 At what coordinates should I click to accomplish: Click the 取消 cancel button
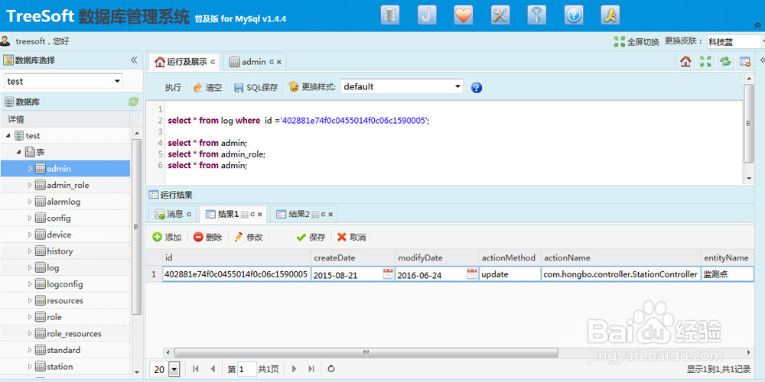(351, 238)
